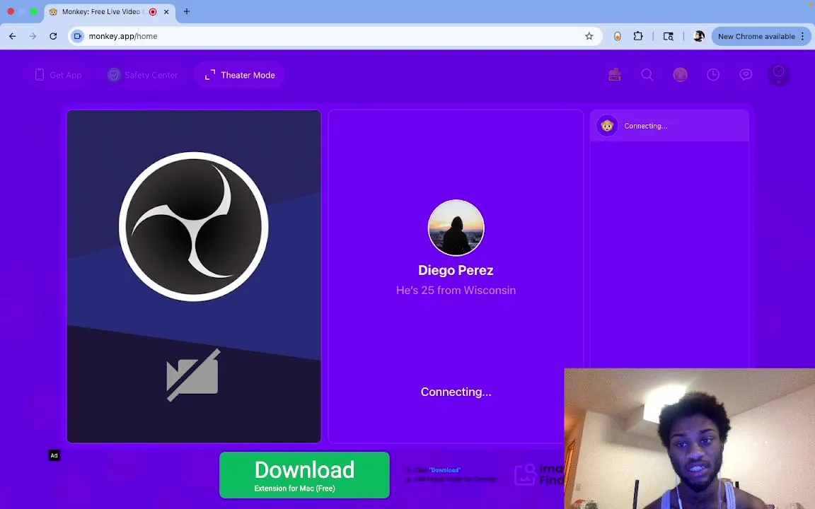This screenshot has width=815, height=509.
Task: Open the pink round avatar icon
Action: [x=680, y=75]
